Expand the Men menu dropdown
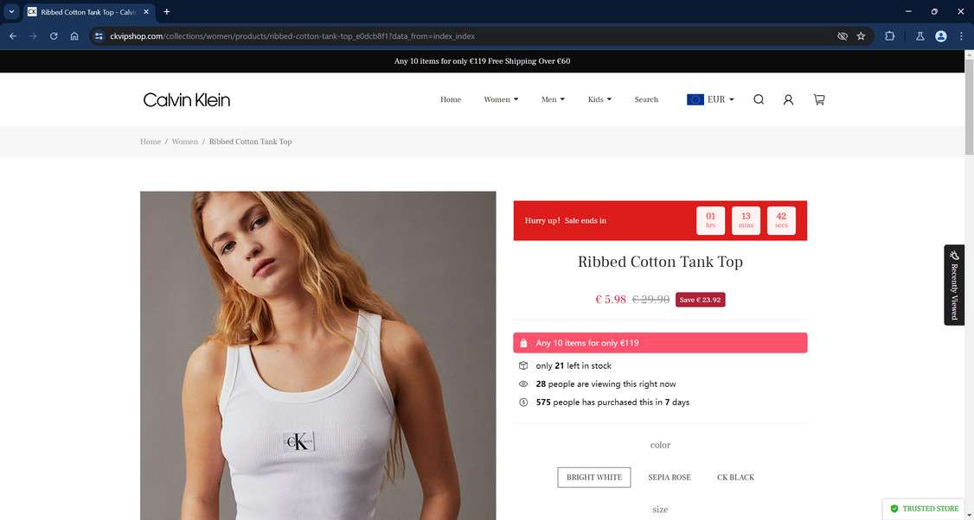Image resolution: width=974 pixels, height=520 pixels. point(553,99)
